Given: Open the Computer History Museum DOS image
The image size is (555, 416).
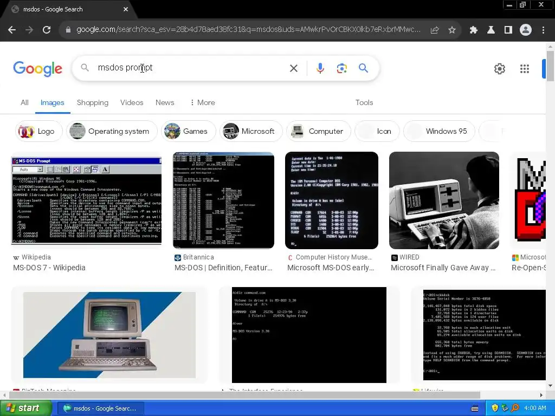Looking at the screenshot, I should click(332, 200).
